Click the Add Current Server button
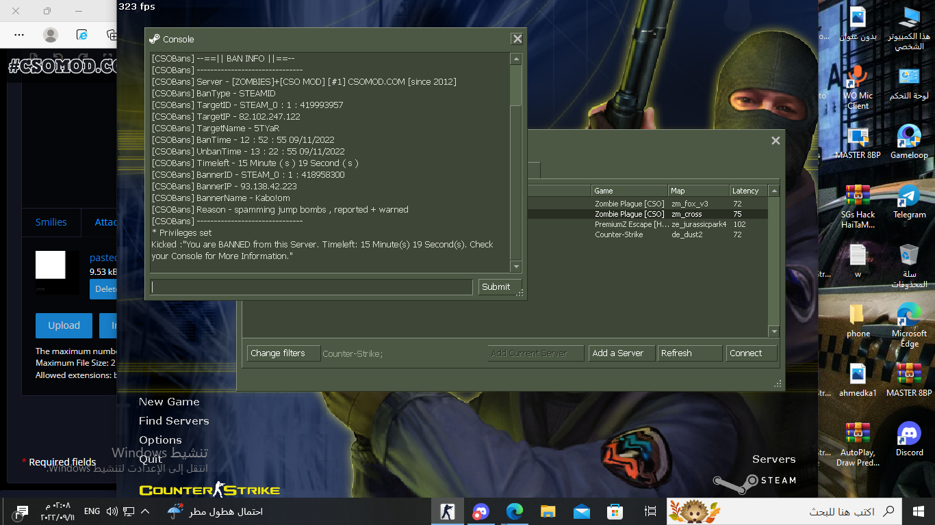The image size is (935, 525). (536, 353)
